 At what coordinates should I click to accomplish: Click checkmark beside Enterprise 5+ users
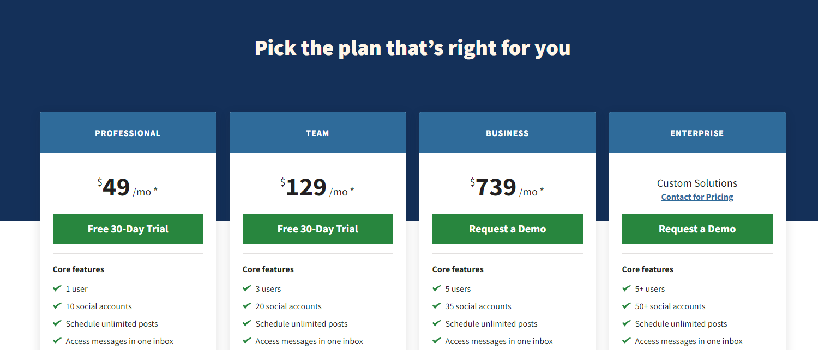626,288
